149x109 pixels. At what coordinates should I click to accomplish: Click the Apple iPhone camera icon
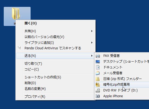[98, 96]
